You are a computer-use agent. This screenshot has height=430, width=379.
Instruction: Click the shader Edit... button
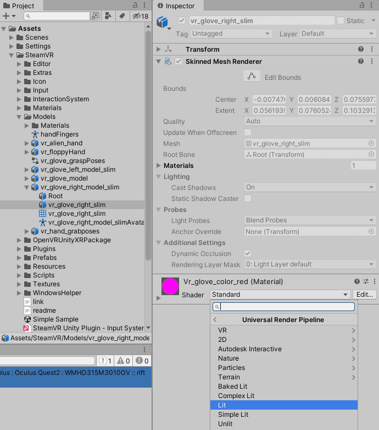tap(364, 295)
